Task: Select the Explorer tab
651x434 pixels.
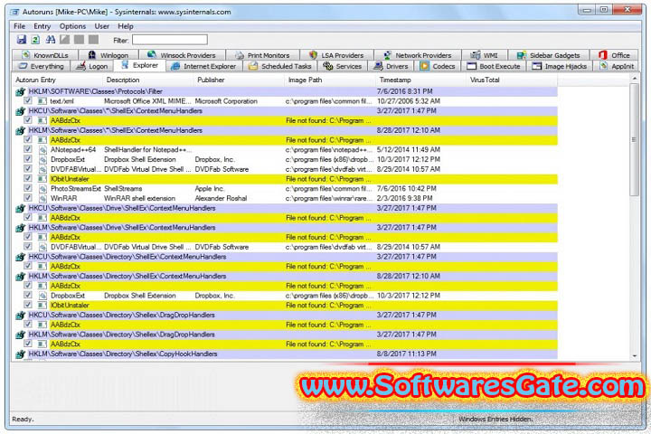Action: coord(139,66)
